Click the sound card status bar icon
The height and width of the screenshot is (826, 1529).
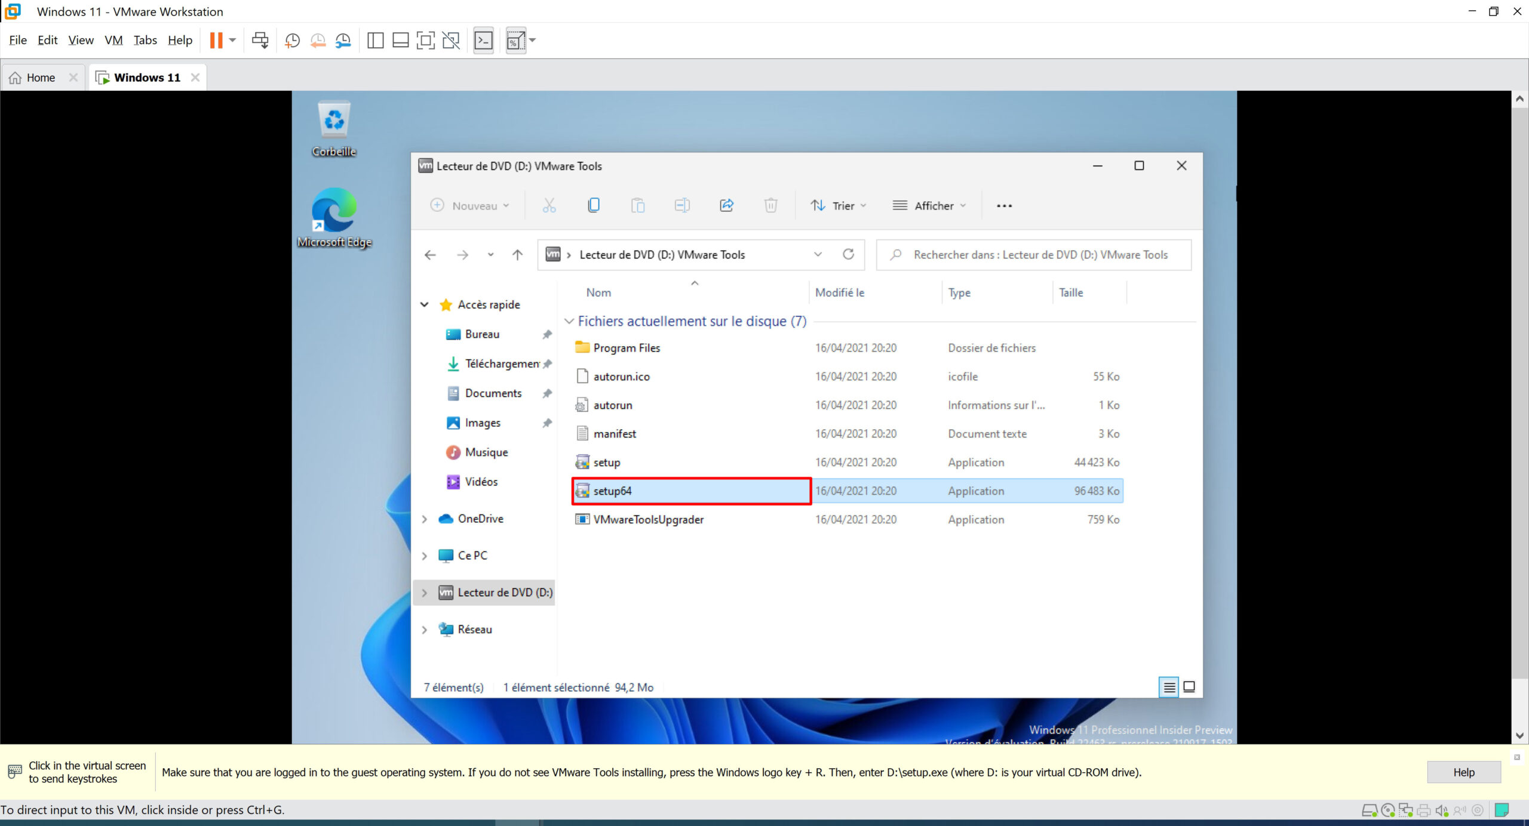coord(1442,810)
